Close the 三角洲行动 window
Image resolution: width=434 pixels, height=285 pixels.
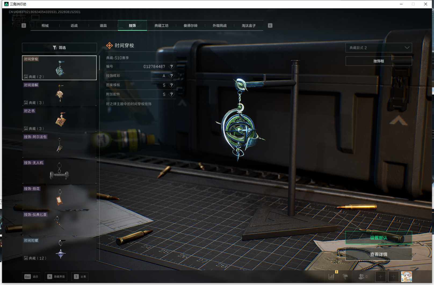pos(426,4)
